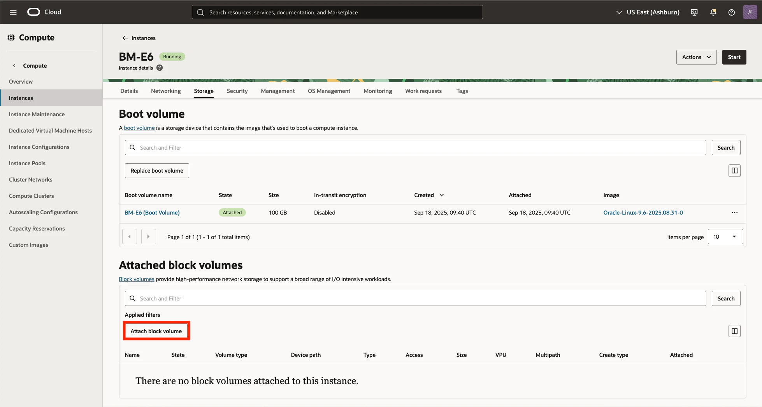Open the help question mark menu

click(732, 12)
